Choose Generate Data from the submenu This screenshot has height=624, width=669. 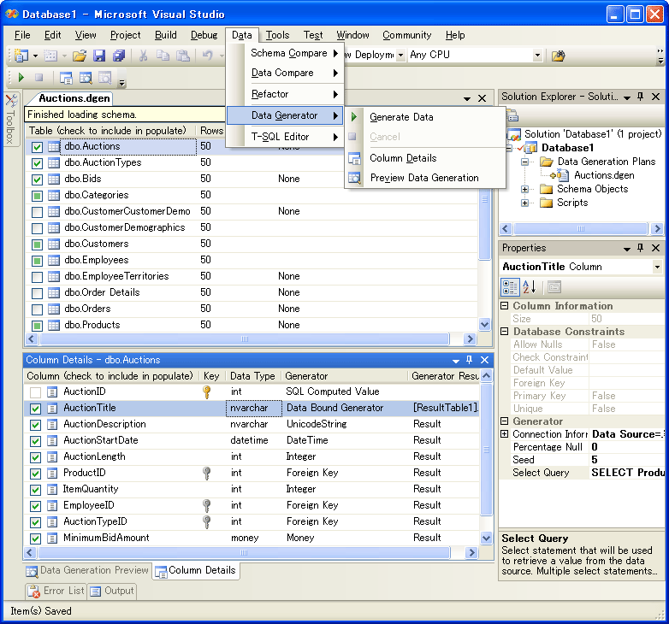coord(401,117)
